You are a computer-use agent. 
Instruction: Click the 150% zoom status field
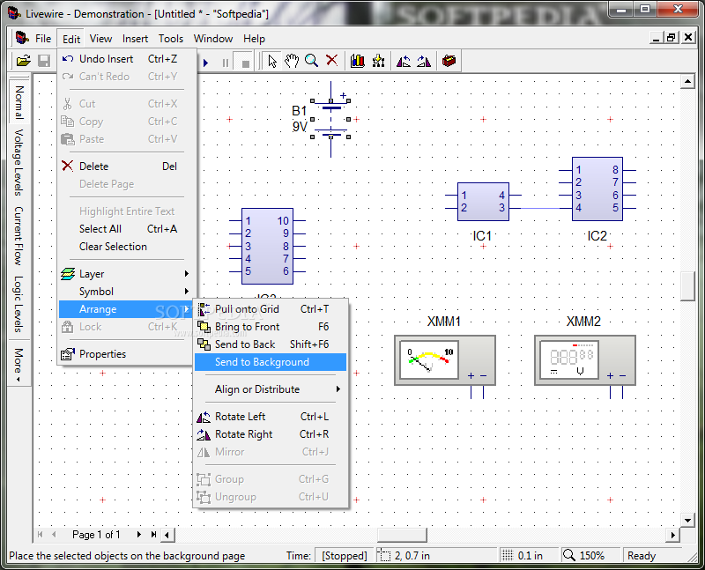[590, 556]
